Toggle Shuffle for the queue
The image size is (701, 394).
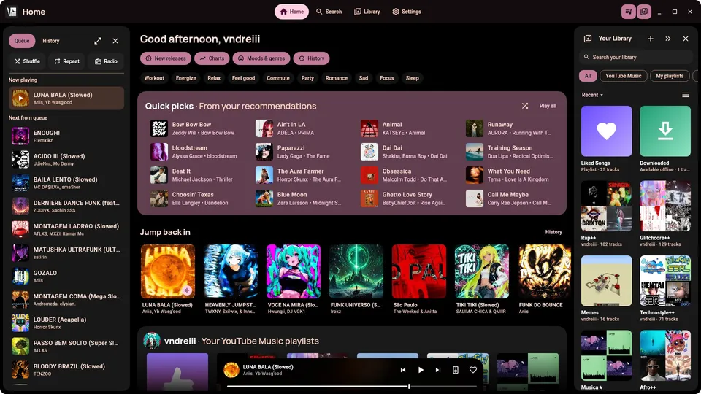[x=27, y=61]
